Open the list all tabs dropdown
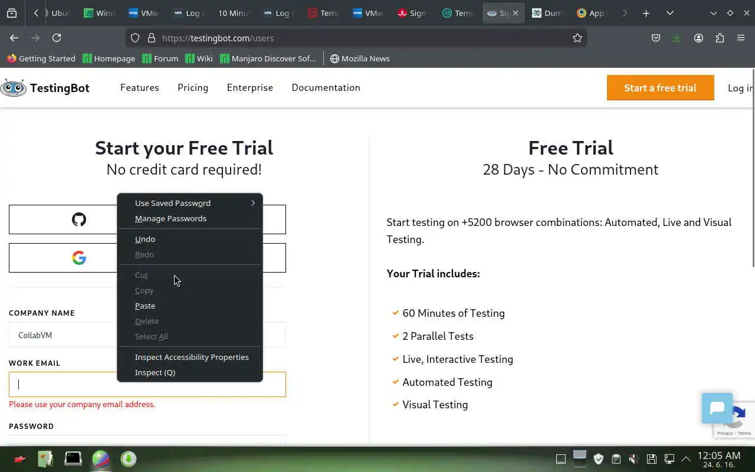This screenshot has width=755, height=472. pyautogui.click(x=669, y=13)
